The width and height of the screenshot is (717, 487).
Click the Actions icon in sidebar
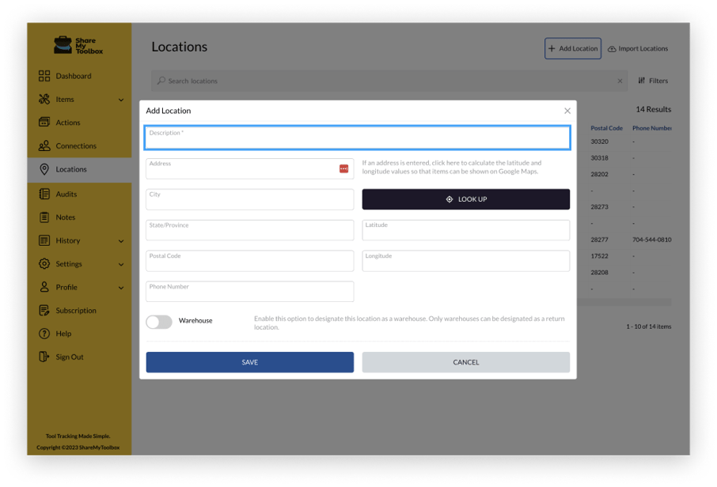pos(44,123)
